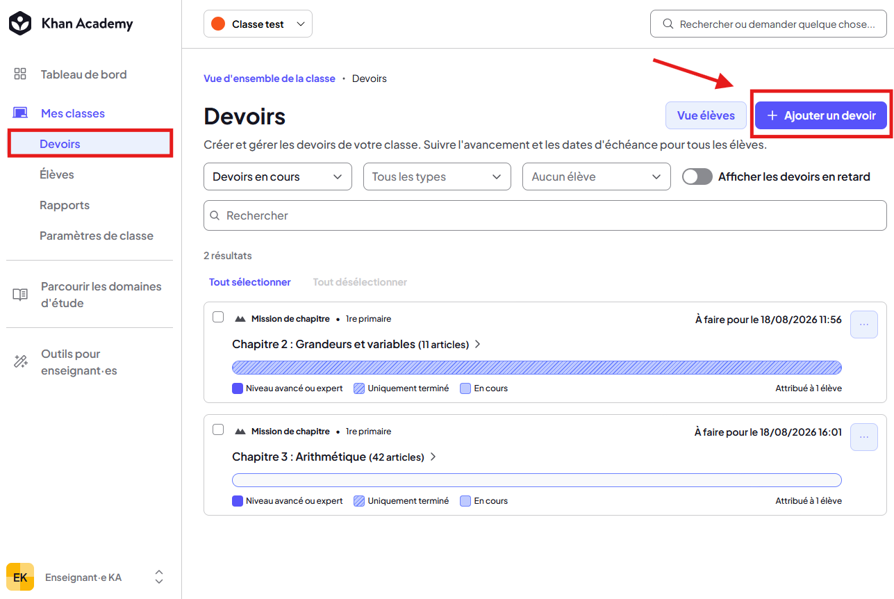Click the Parcourir les domaines book icon
This screenshot has height=599, width=894.
[x=20, y=295]
